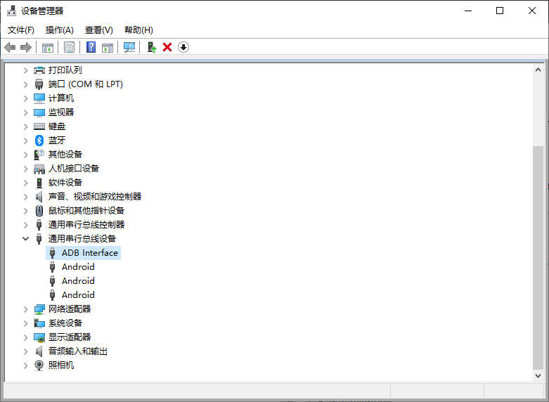The height and width of the screenshot is (402, 549).
Task: Expand the 软件设备 node
Action: [x=25, y=183]
